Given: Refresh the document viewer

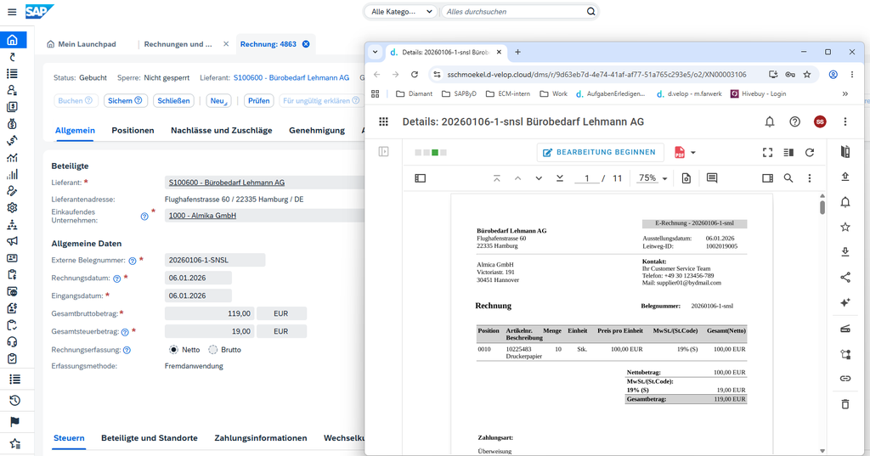Looking at the screenshot, I should [x=810, y=152].
